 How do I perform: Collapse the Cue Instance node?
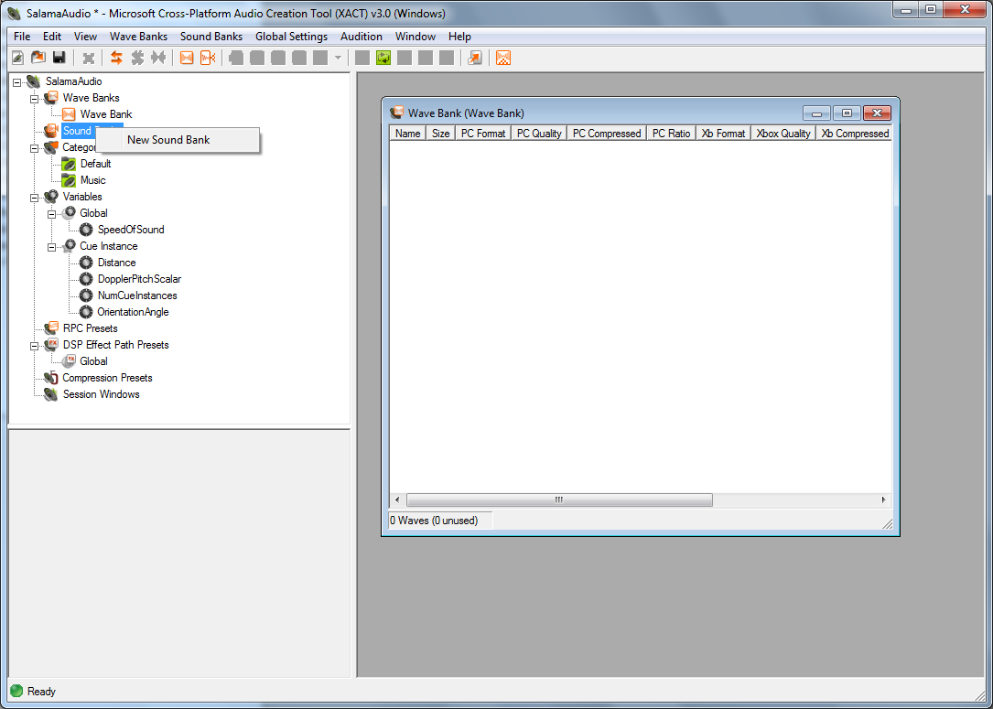click(52, 247)
